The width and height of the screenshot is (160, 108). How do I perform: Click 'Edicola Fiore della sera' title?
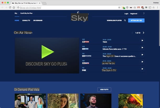(x=115, y=49)
